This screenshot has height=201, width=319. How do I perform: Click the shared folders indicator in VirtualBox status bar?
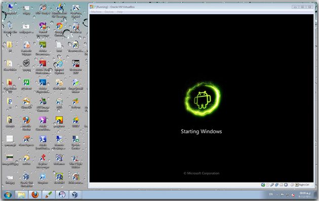(282, 185)
